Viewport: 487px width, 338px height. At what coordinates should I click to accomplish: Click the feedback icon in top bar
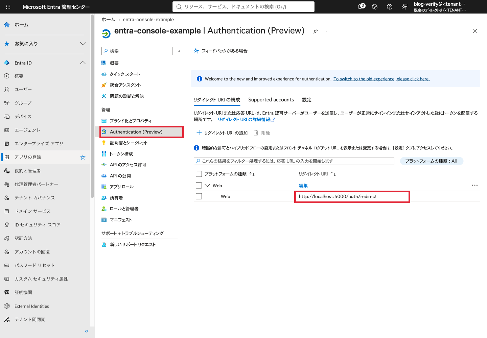click(404, 7)
